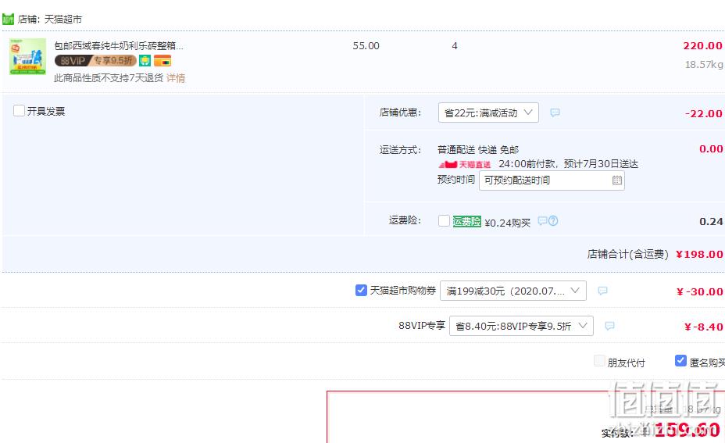Enable the 开具发票 invoice checkbox

point(19,111)
